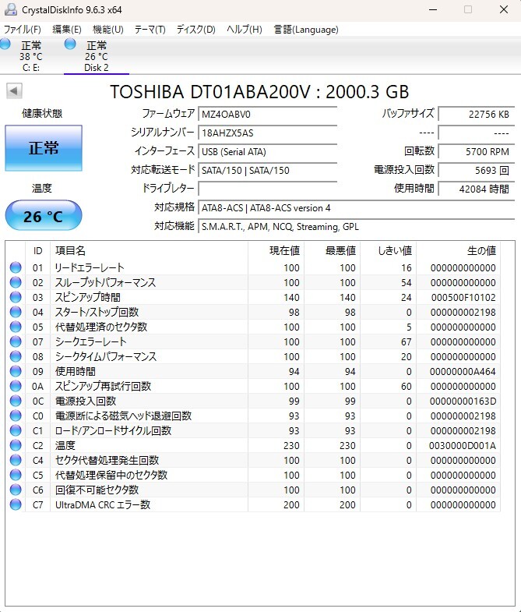Click raw value 0030000D001A
This screenshot has height=612, width=521.
[x=463, y=446]
